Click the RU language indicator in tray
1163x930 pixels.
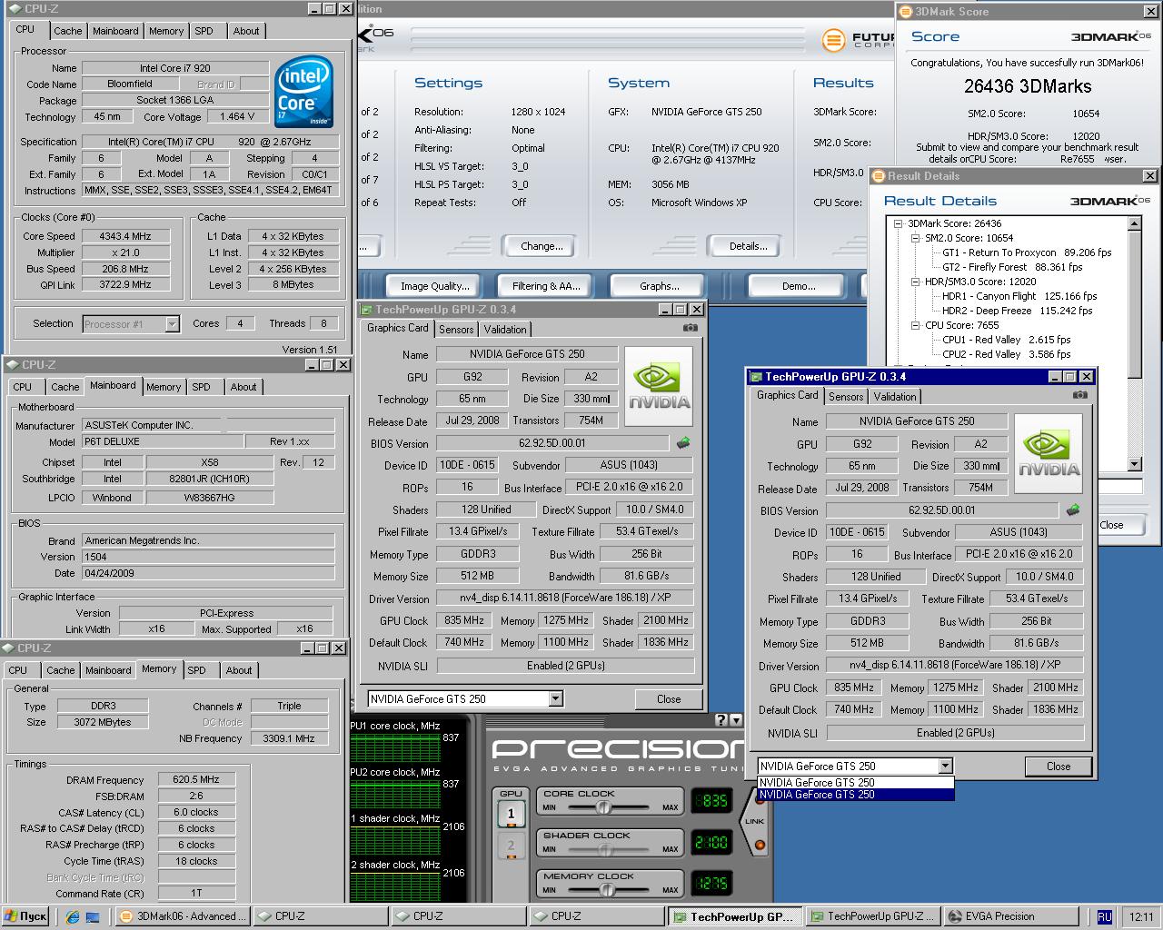pyautogui.click(x=1104, y=916)
